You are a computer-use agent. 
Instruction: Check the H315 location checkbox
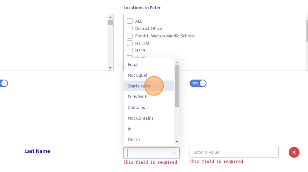[130, 51]
